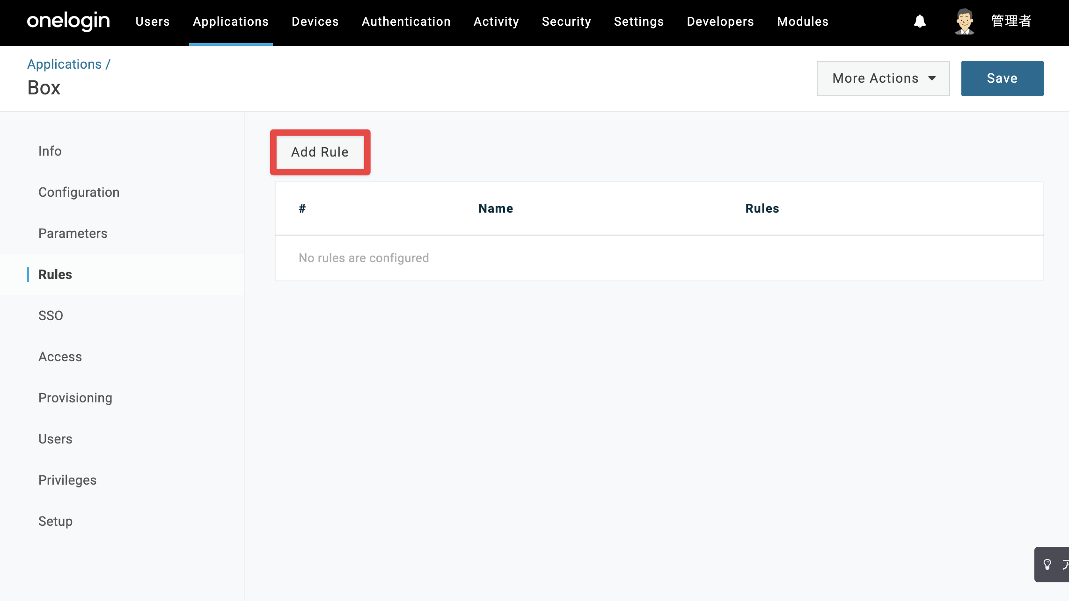Open the Security top menu
The width and height of the screenshot is (1069, 601).
566,21
